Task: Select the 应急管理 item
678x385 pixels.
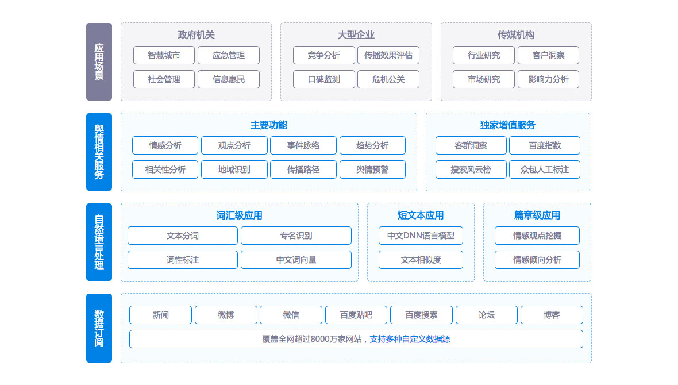Action: pos(228,55)
